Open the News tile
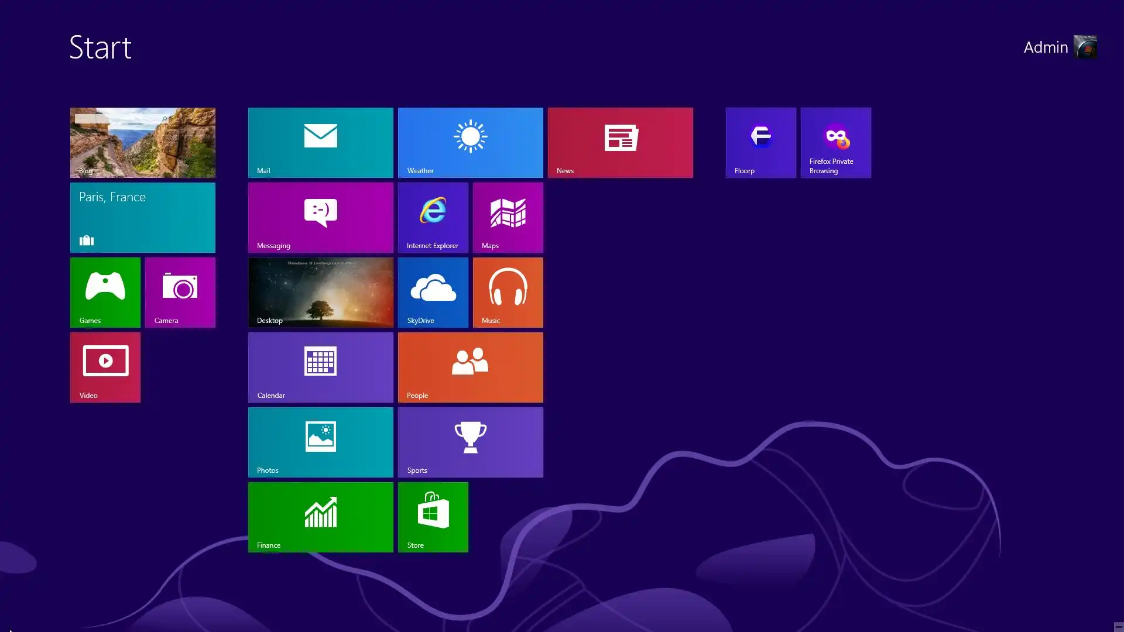 click(620, 142)
